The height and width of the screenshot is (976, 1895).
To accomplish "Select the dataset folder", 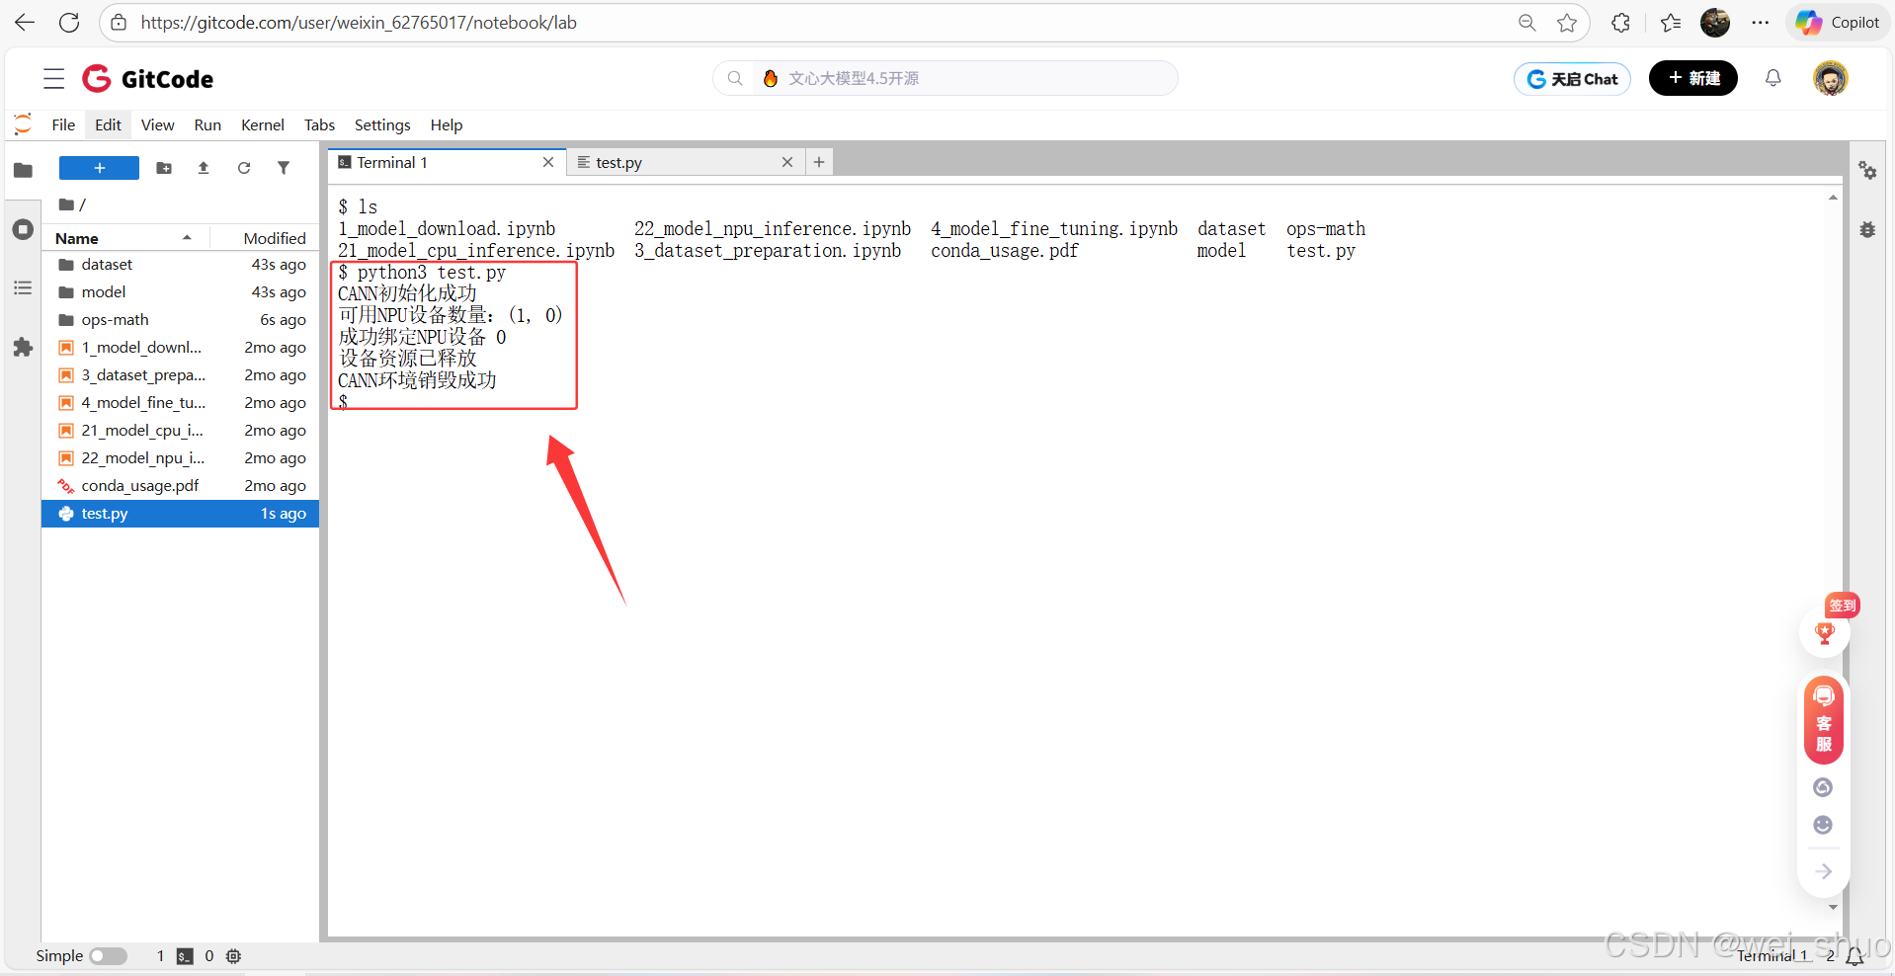I will coord(180,264).
